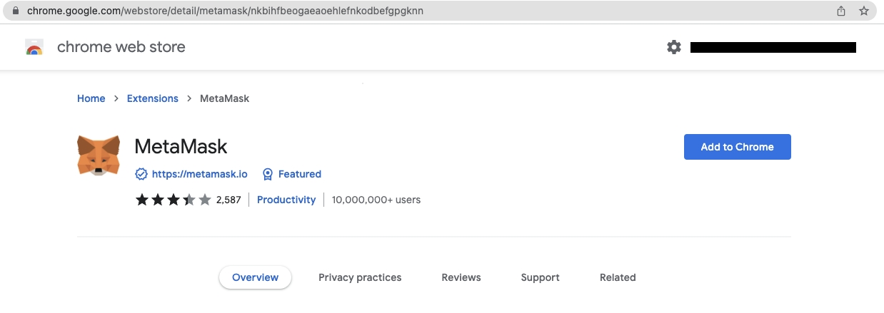Click the Add to Chrome button
The width and height of the screenshot is (884, 313).
click(x=738, y=147)
